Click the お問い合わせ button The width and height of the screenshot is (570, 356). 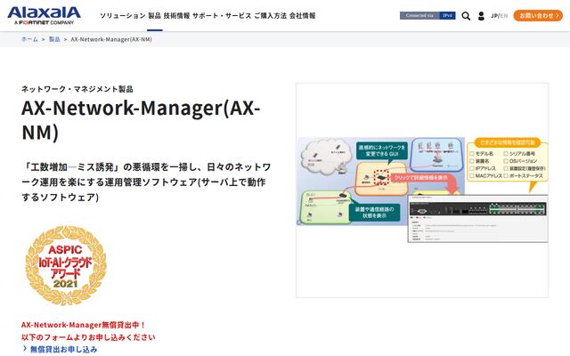[538, 16]
